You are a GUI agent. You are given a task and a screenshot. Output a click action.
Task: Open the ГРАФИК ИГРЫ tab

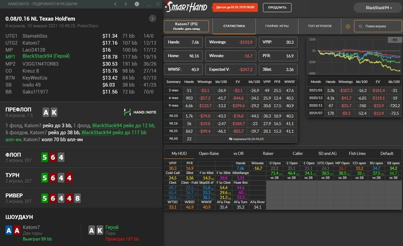point(277,26)
